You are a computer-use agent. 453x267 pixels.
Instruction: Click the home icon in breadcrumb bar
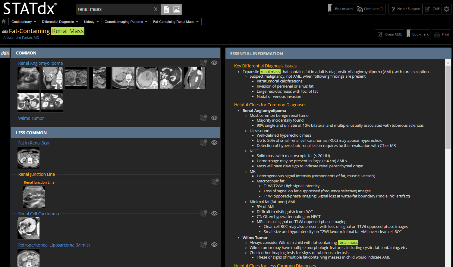click(4, 22)
